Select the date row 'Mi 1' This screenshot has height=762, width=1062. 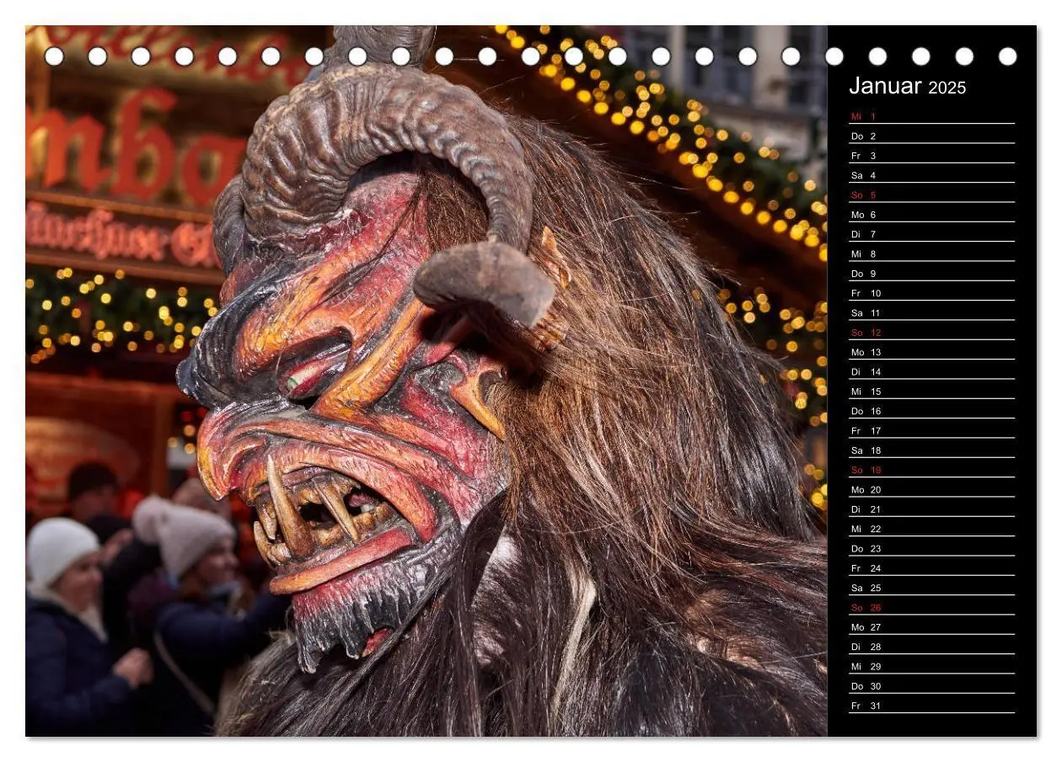[x=931, y=116]
